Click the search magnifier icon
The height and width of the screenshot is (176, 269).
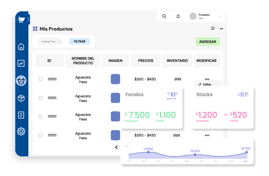pyautogui.click(x=164, y=16)
